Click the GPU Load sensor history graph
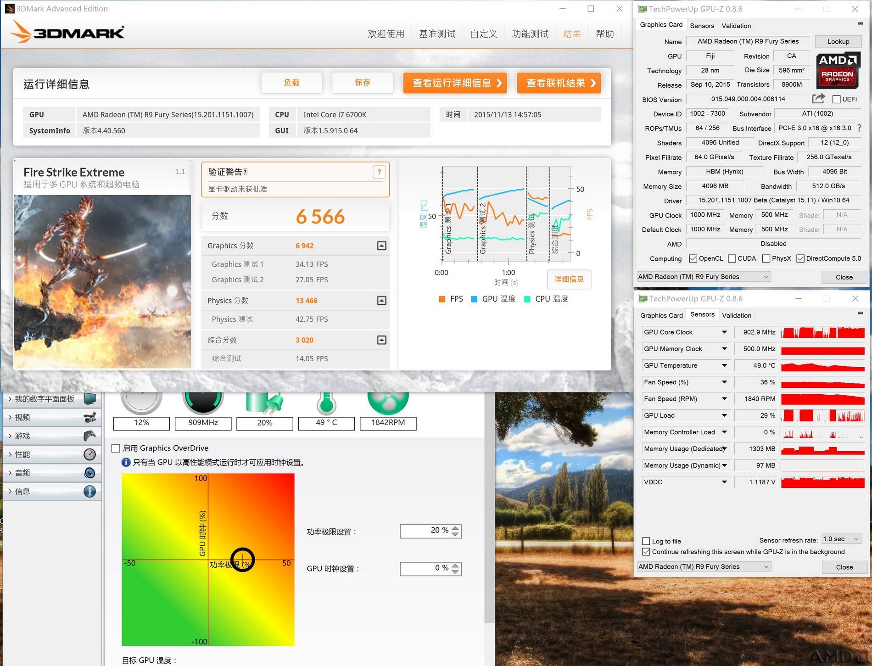Viewport: 872px width, 666px height. click(x=822, y=415)
